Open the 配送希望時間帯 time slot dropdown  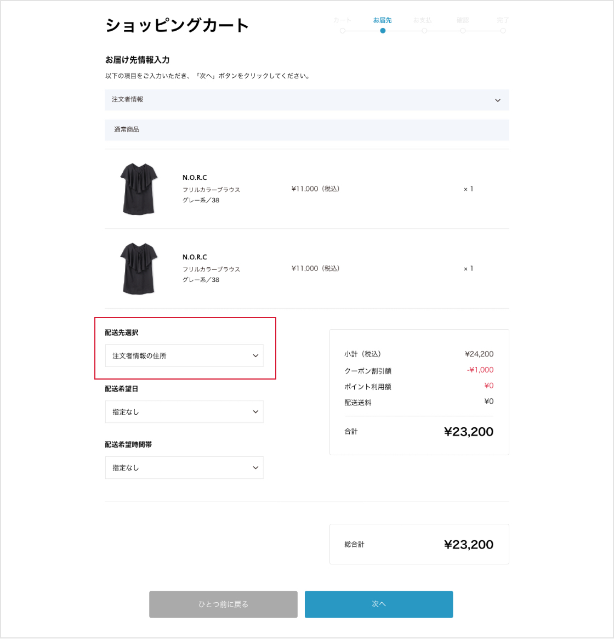pyautogui.click(x=184, y=468)
